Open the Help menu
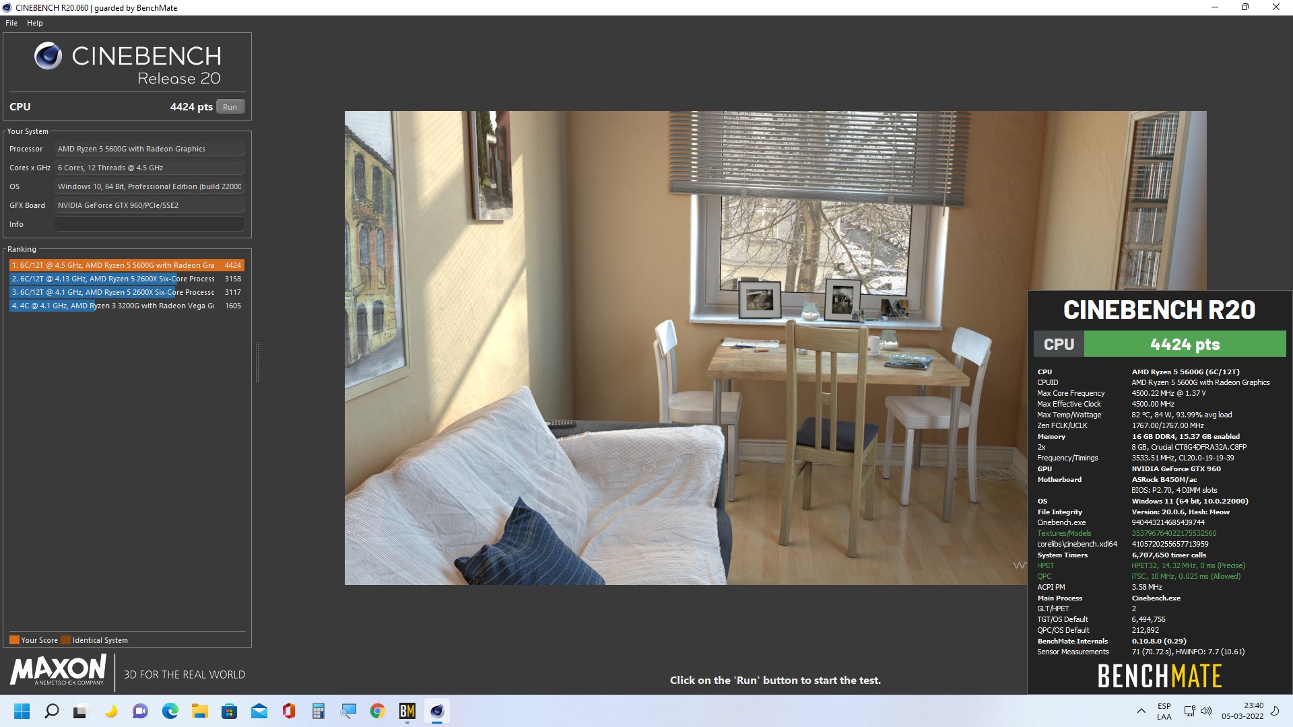This screenshot has width=1293, height=727. 35,23
